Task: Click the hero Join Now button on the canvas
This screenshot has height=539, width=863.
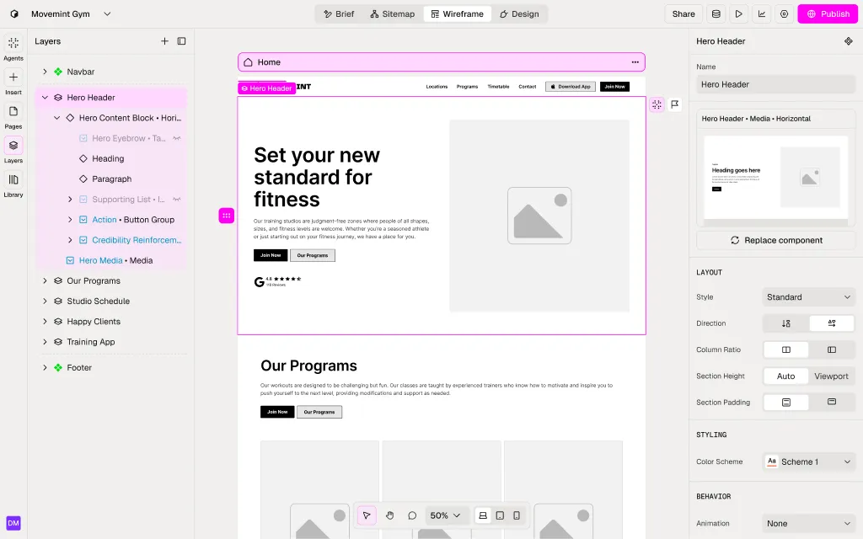Action: pos(271,255)
